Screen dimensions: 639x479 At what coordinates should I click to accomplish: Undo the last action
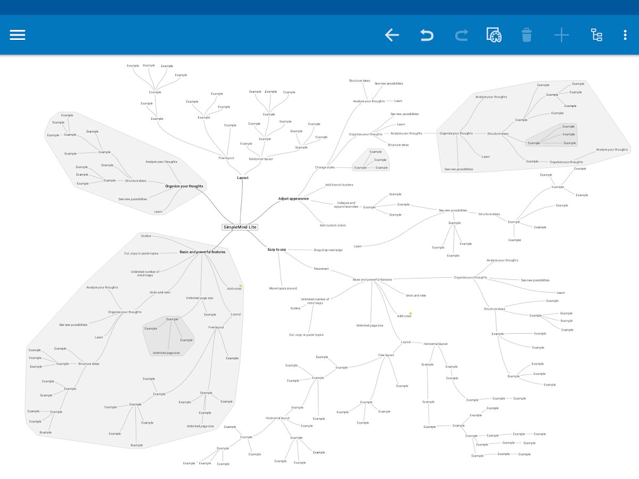coord(427,36)
